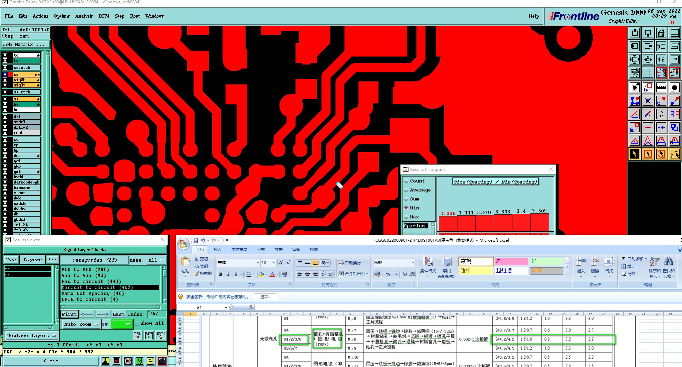Click the First button in Results viewer
Viewport: 682px width, 367px height.
coord(69,314)
